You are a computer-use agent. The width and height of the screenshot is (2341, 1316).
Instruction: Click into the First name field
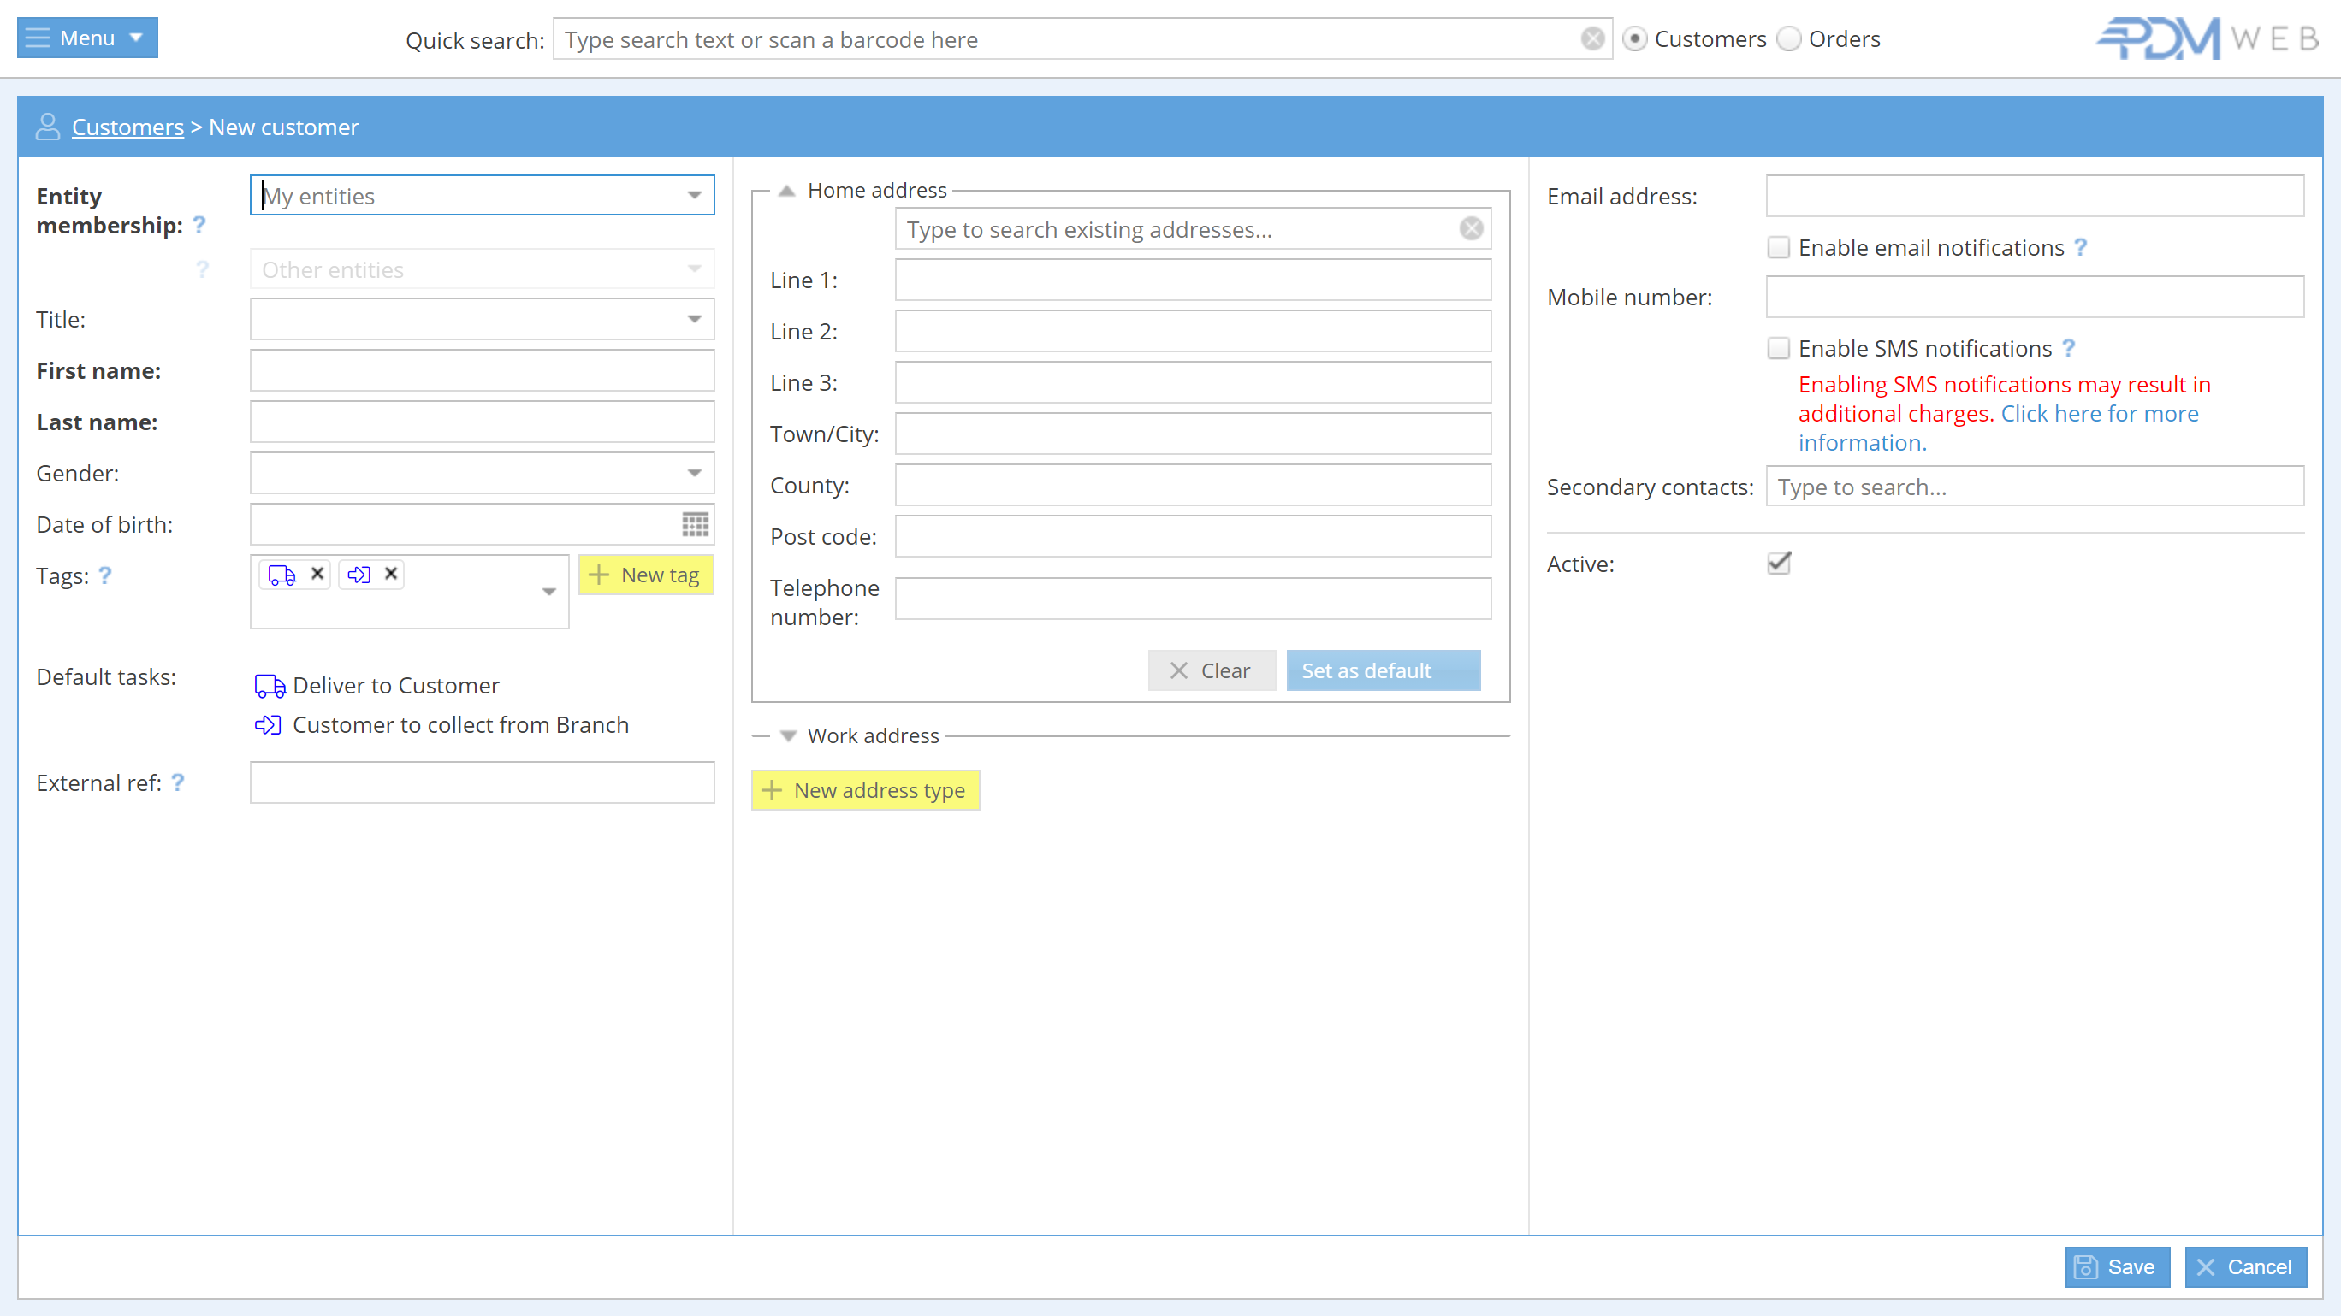coord(482,370)
